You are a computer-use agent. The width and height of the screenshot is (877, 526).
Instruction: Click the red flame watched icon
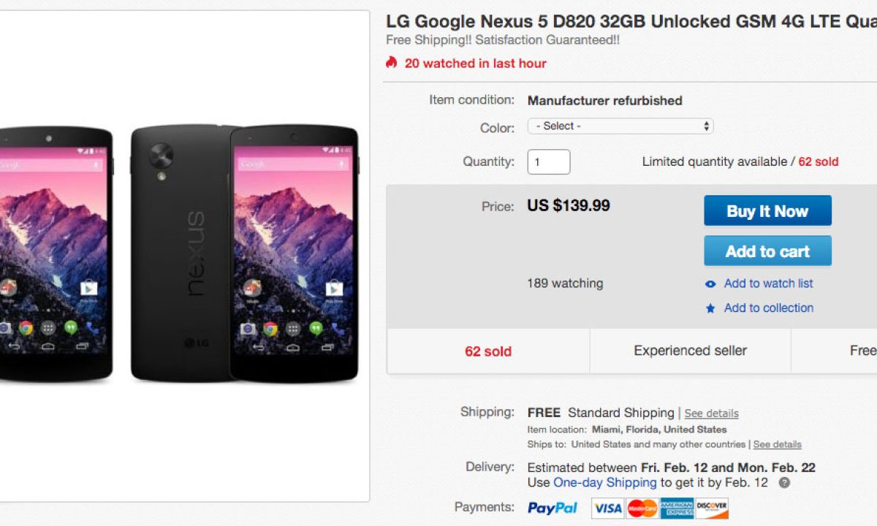click(x=392, y=63)
